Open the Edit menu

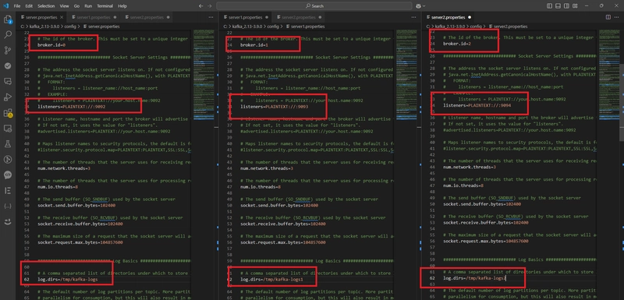pos(29,6)
